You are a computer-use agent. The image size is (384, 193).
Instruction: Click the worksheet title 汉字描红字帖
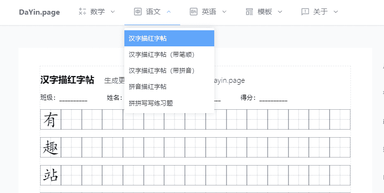[x=67, y=80]
